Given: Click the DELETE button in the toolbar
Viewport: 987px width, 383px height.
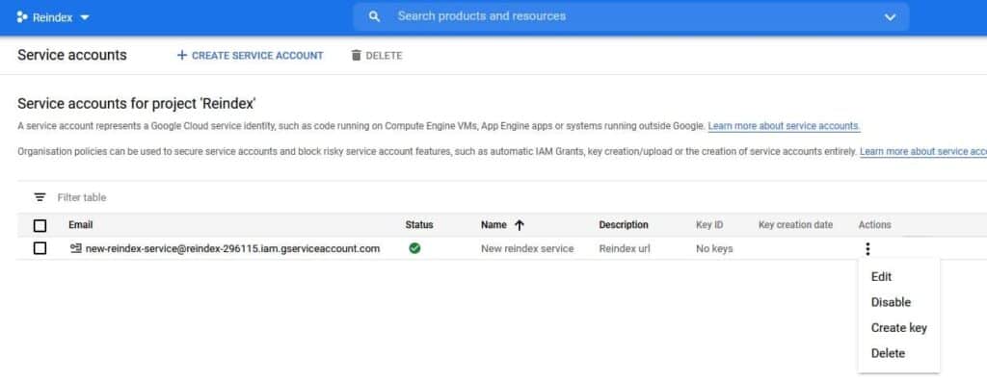Looking at the screenshot, I should click(377, 56).
